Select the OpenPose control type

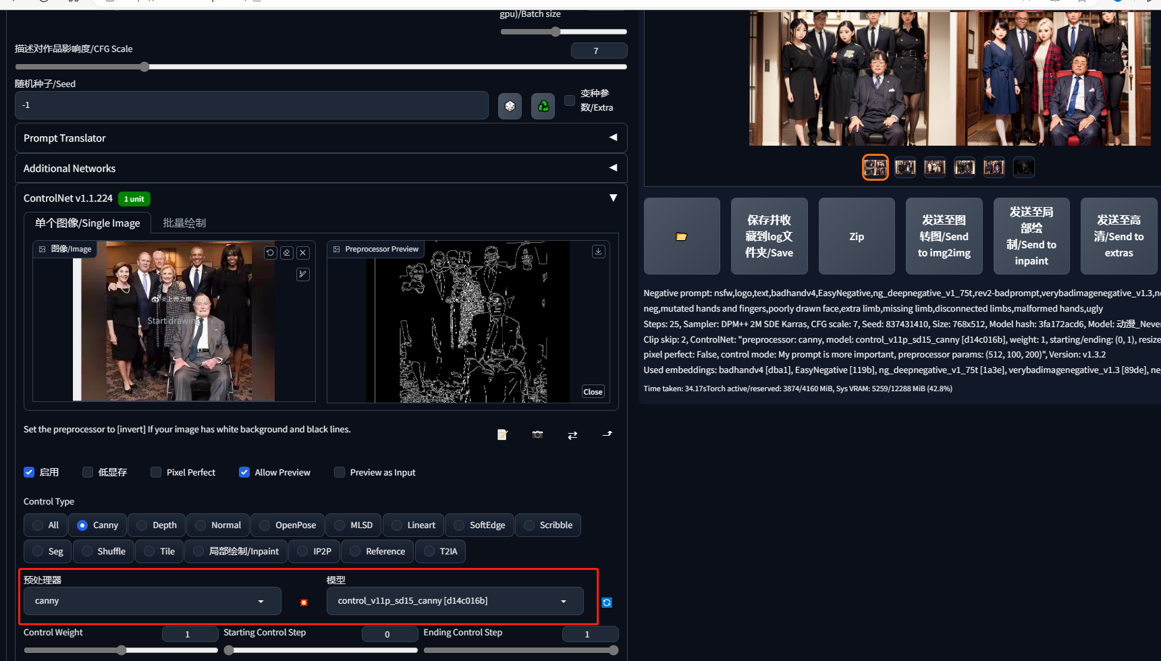coord(288,525)
